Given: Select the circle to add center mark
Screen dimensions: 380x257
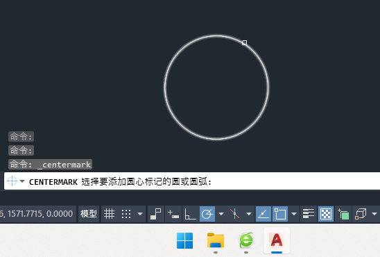Looking at the screenshot, I should 245,43.
